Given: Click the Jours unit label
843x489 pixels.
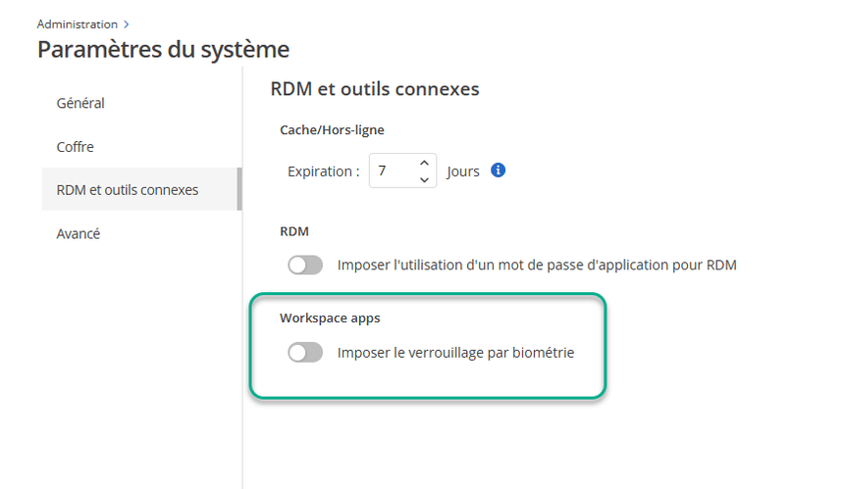Looking at the screenshot, I should point(463,171).
